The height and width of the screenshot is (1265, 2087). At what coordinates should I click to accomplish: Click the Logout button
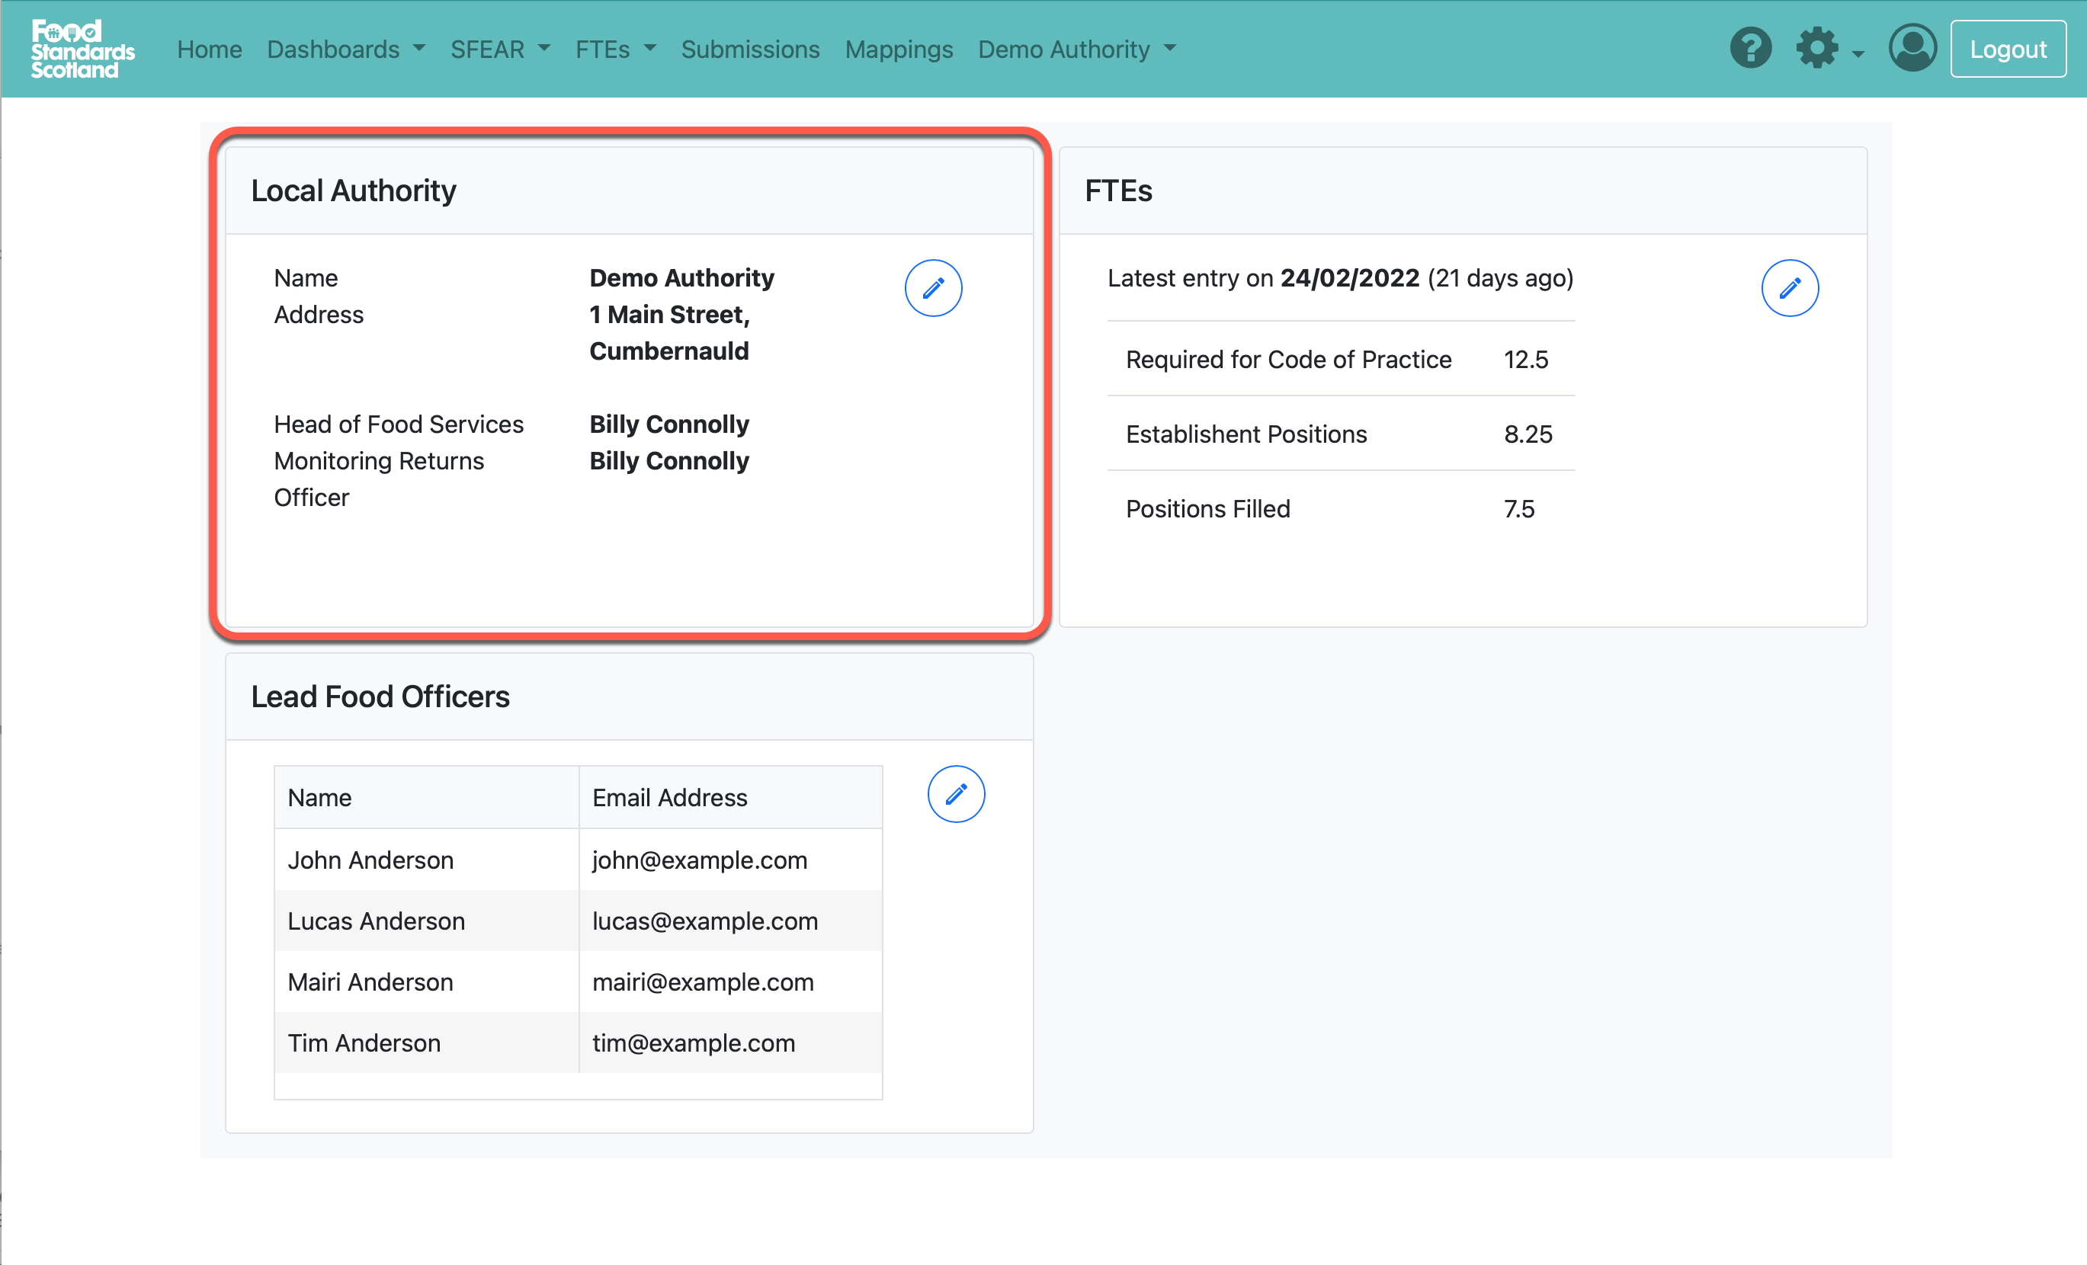(x=2008, y=49)
